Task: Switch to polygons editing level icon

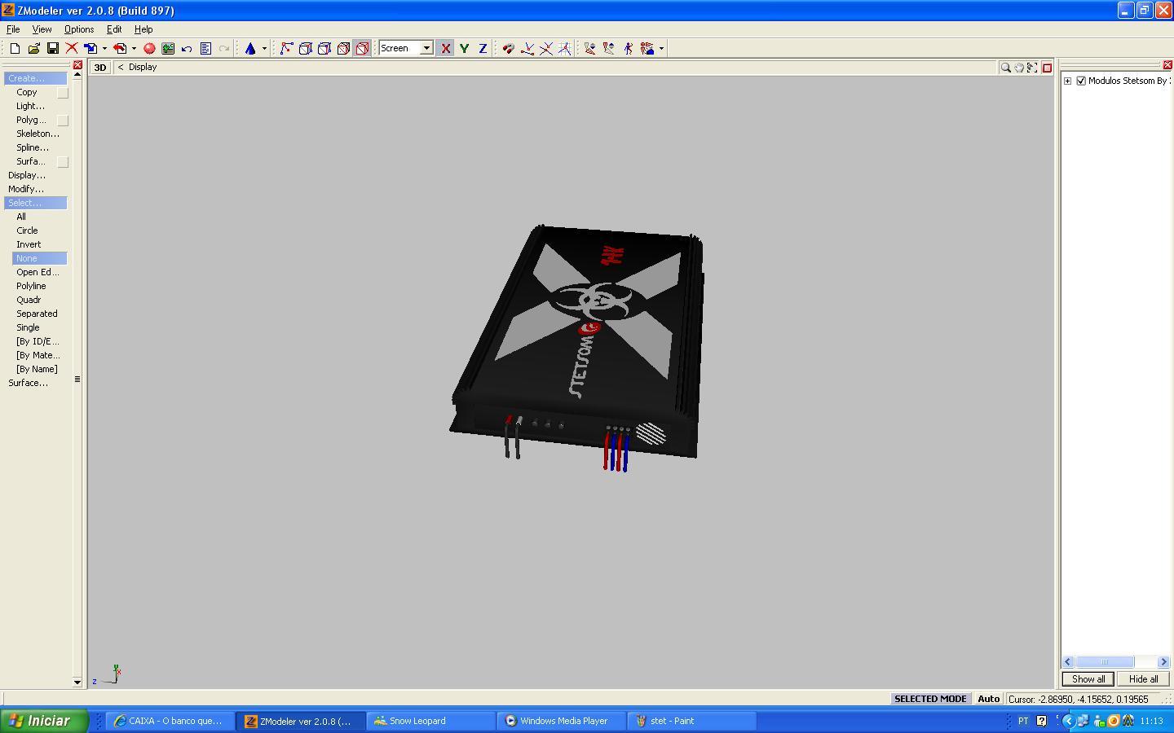Action: (324, 49)
